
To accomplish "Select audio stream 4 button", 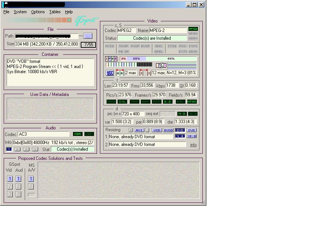I will point(35,149).
